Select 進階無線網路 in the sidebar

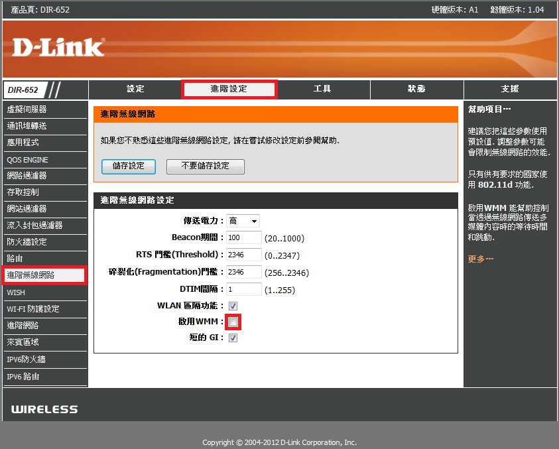coord(44,275)
